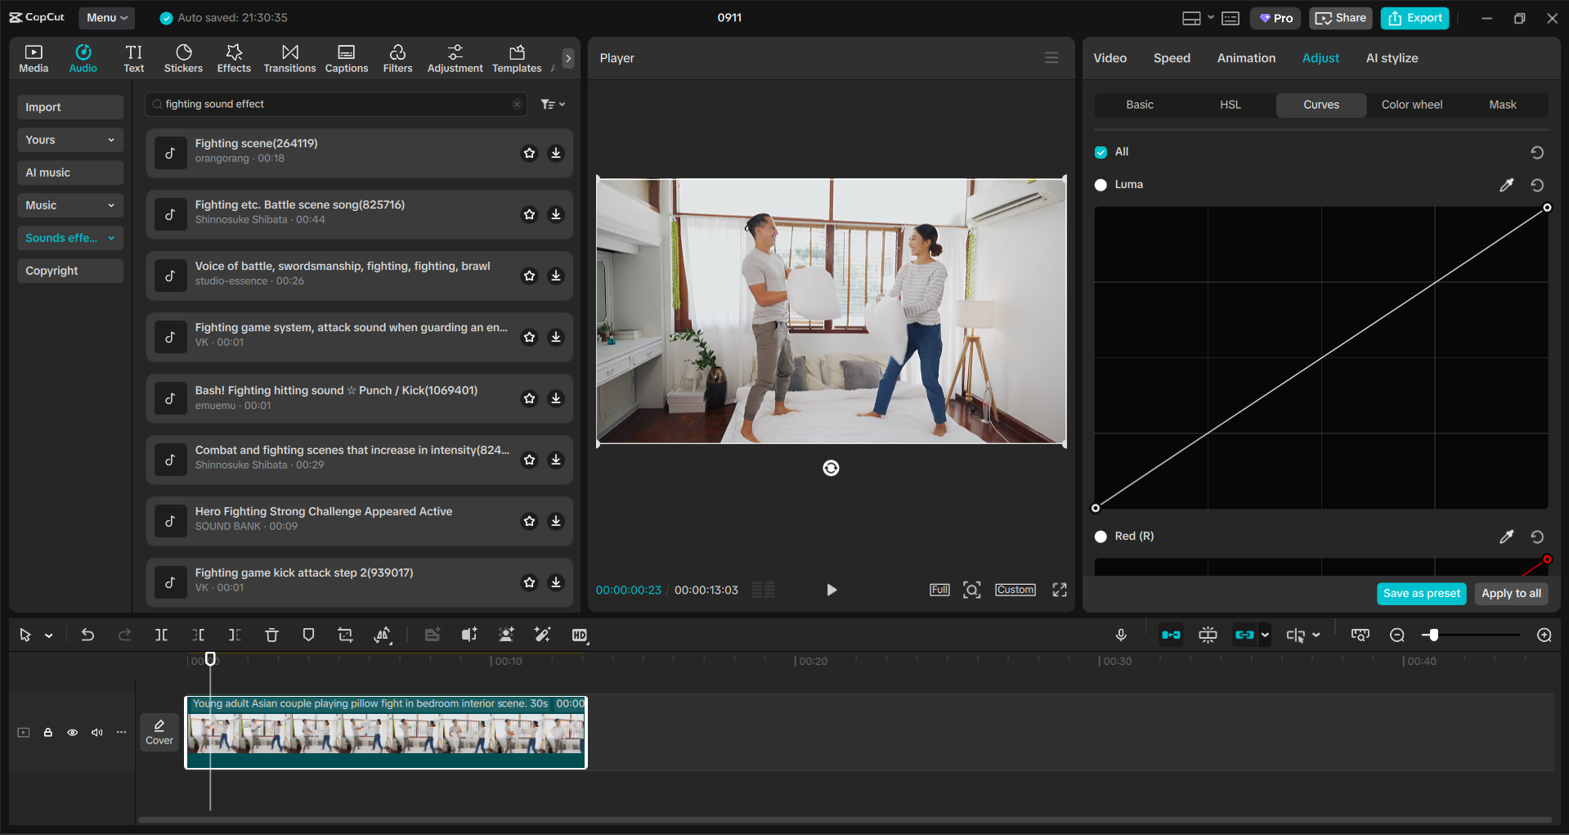Open the Effects panel
This screenshot has height=835, width=1569.
[234, 57]
